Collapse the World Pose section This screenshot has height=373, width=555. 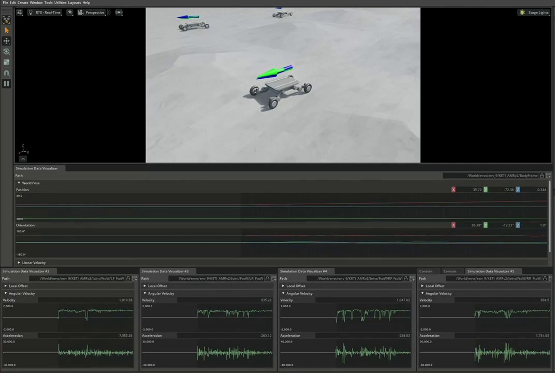(19, 183)
